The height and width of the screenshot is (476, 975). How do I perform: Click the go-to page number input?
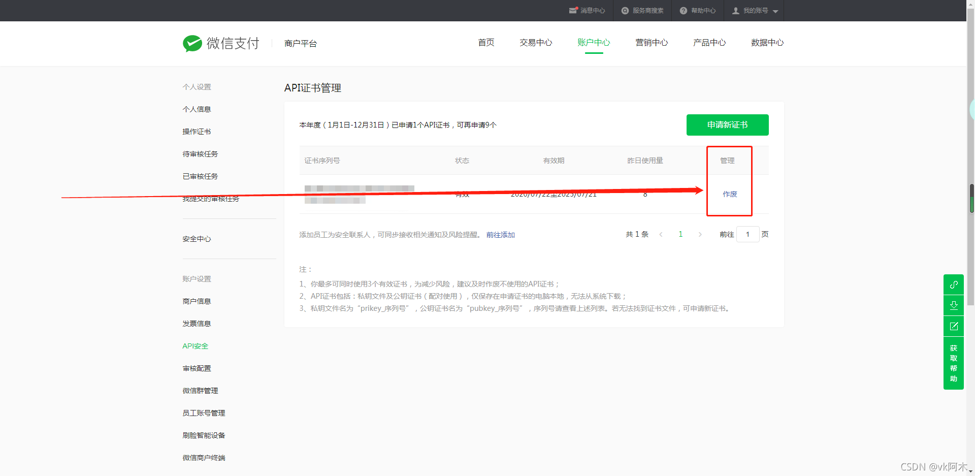(747, 234)
